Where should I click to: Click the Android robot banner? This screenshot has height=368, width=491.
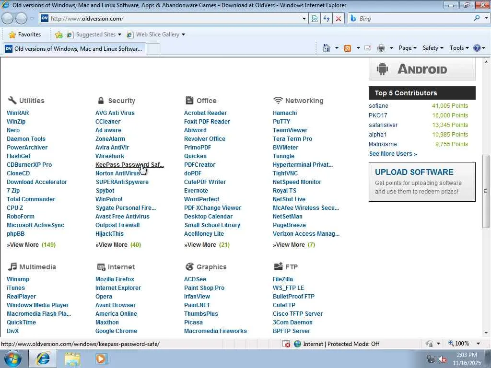tap(422, 69)
